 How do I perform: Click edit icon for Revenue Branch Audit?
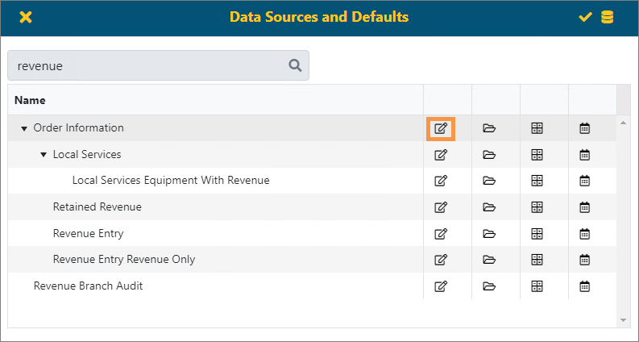[x=441, y=286]
